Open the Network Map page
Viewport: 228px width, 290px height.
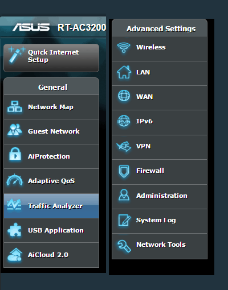[x=51, y=107]
